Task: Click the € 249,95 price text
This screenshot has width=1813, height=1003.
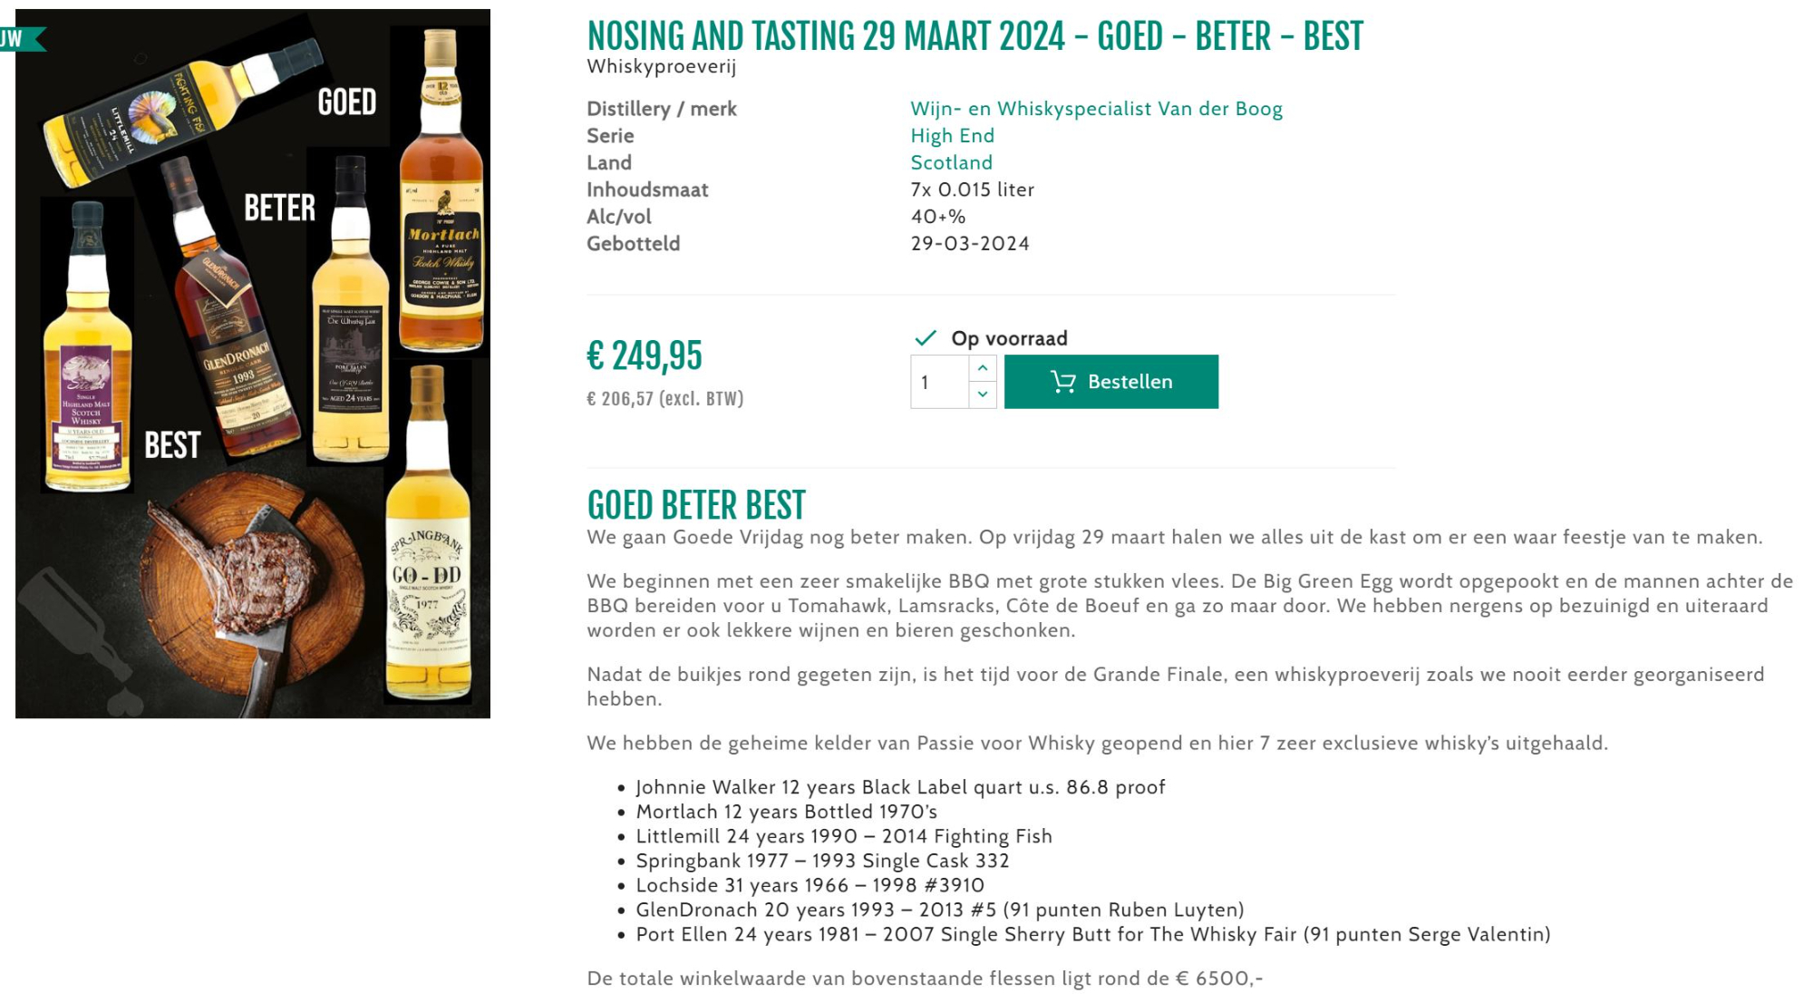Action: [645, 355]
